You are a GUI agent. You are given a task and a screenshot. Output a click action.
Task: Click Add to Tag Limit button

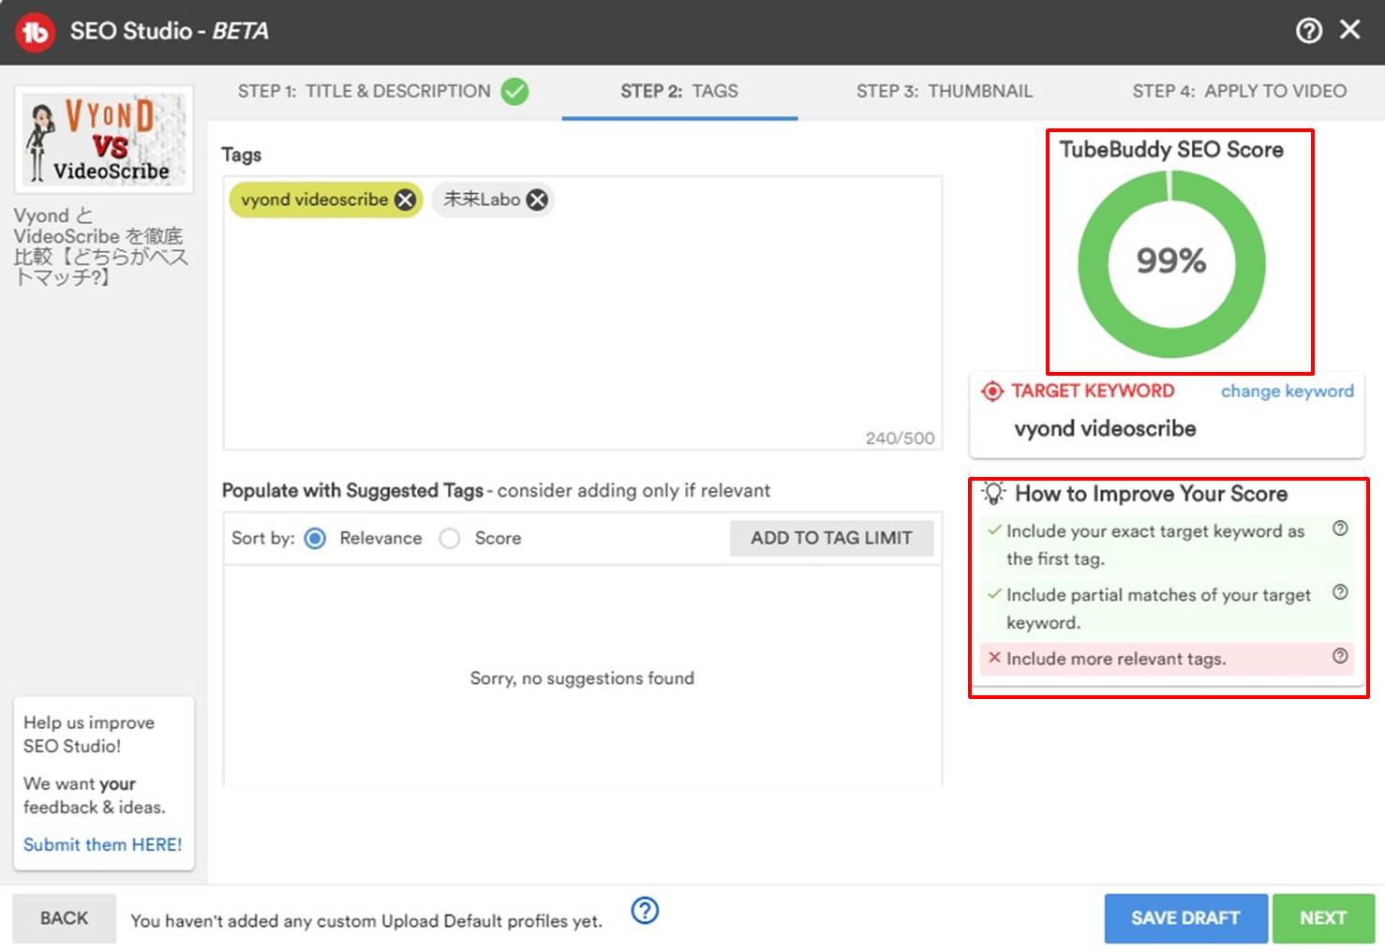pyautogui.click(x=831, y=538)
